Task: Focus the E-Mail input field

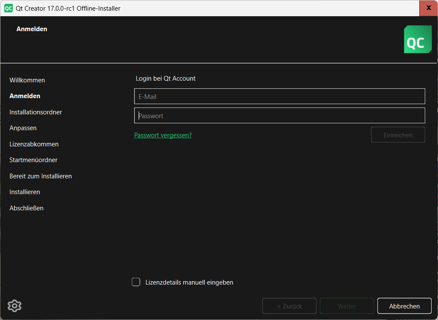Action: pyautogui.click(x=280, y=96)
